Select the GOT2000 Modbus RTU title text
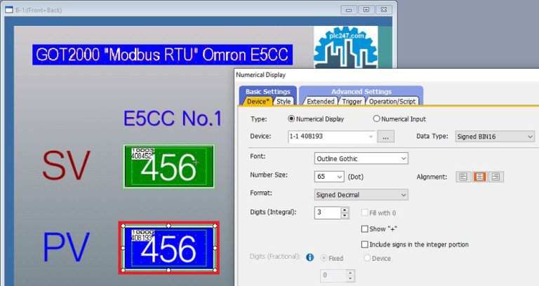 (x=163, y=55)
